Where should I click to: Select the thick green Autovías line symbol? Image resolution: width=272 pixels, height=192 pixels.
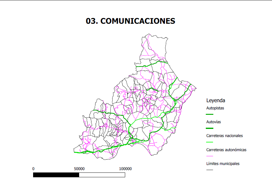click(x=209, y=128)
